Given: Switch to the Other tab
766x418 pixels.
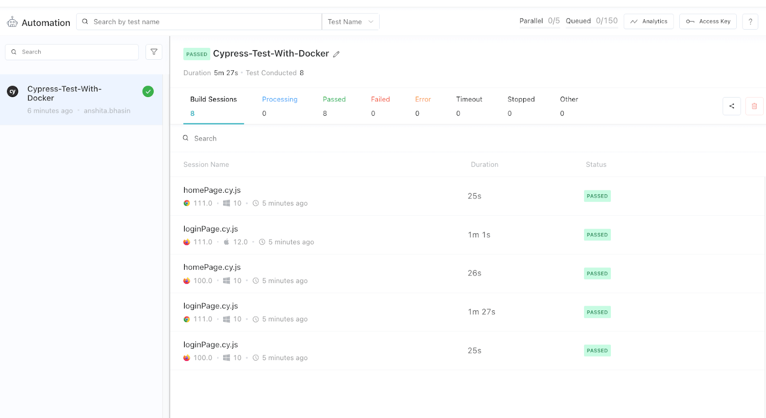Looking at the screenshot, I should tap(569, 106).
